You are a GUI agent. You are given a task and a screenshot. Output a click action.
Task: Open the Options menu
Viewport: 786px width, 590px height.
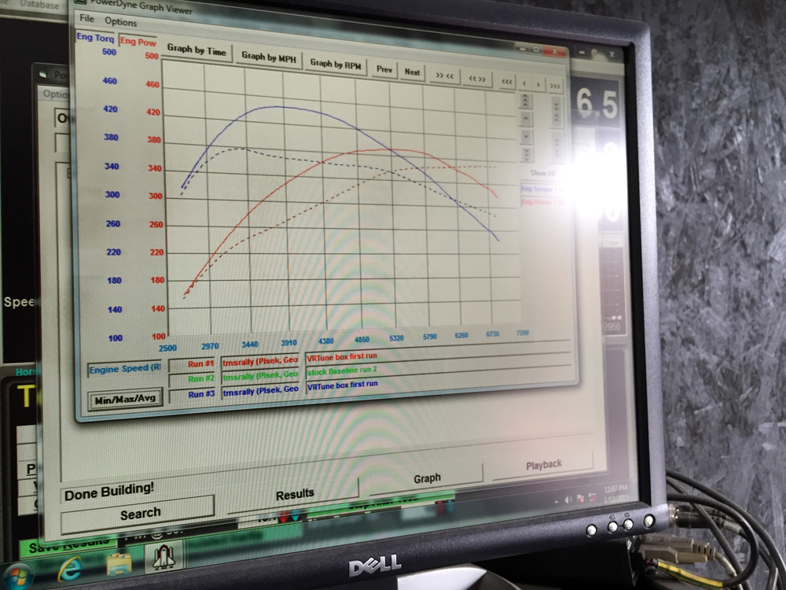tap(120, 22)
